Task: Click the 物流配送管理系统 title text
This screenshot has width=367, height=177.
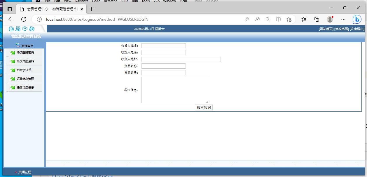Action: coord(26,37)
